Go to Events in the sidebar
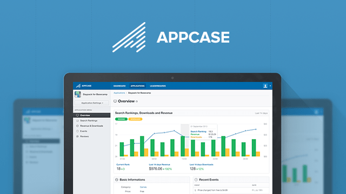The width and height of the screenshot is (346, 194). 83,131
